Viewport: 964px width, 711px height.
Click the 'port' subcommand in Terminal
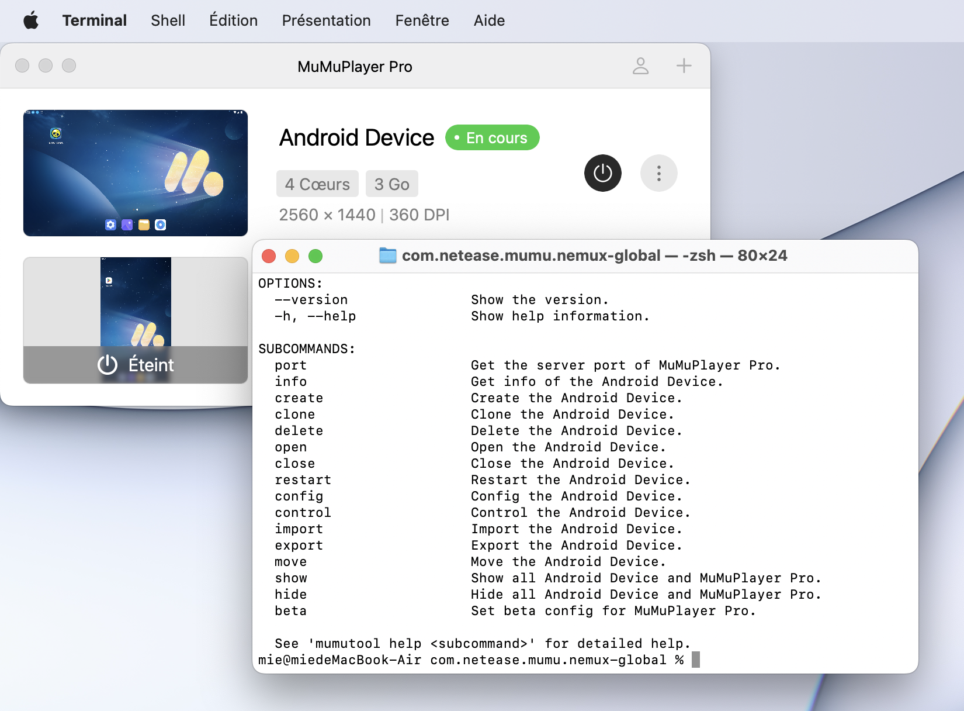[x=290, y=365]
